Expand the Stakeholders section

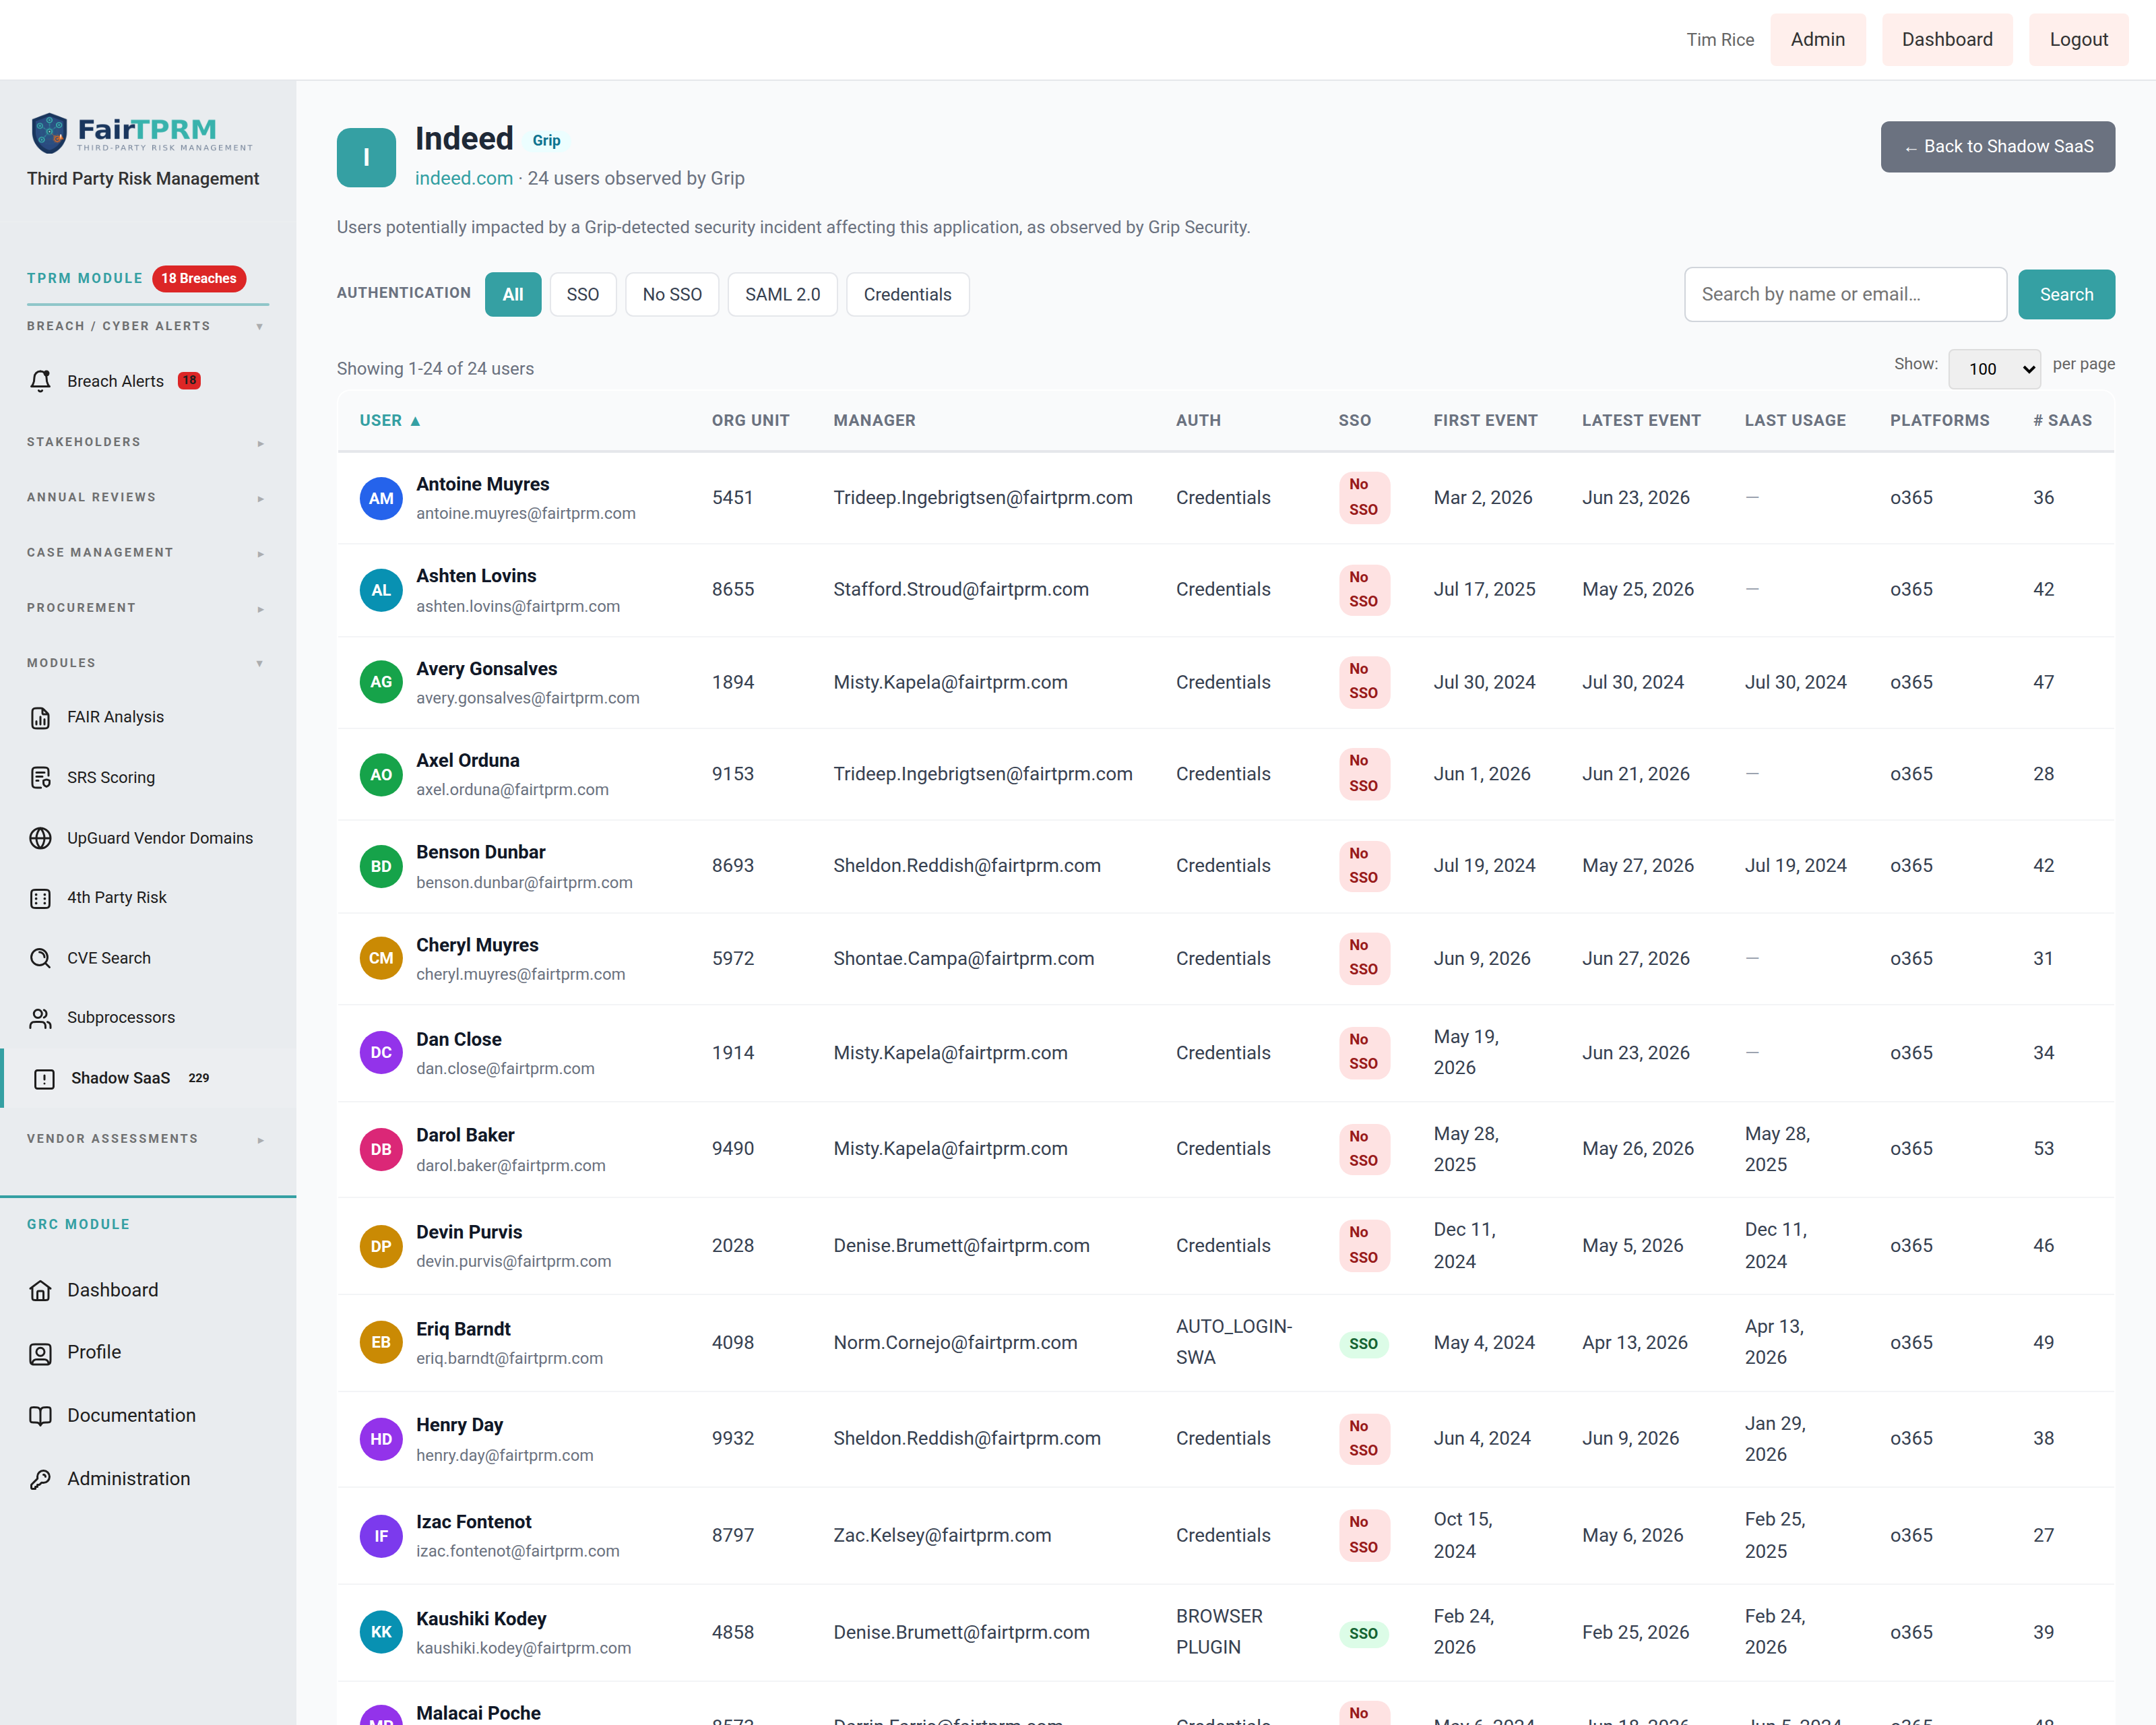pos(146,442)
